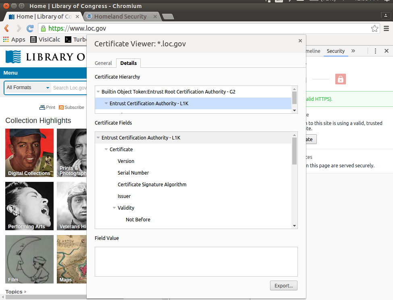Image resolution: width=393 pixels, height=300 pixels.
Task: Open DevTools three-dot options menu
Action: tap(375, 51)
